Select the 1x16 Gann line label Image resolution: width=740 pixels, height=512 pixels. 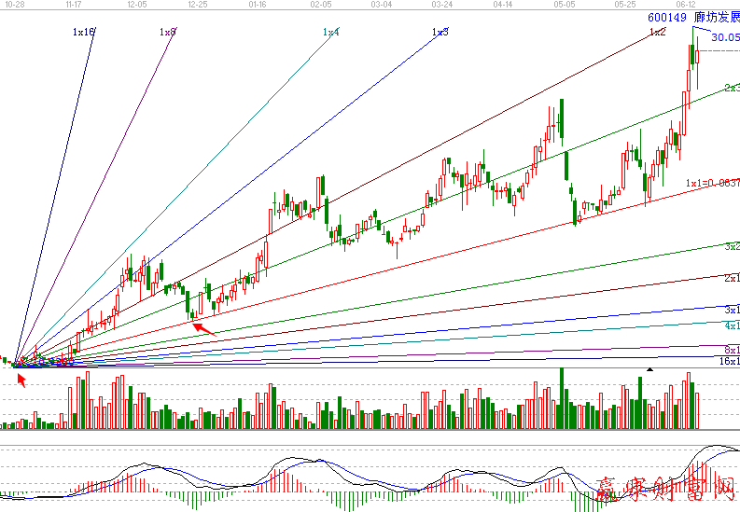83,32
